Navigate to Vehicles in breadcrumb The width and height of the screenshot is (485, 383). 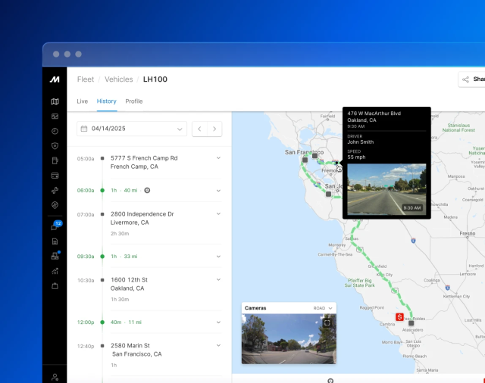pos(118,79)
